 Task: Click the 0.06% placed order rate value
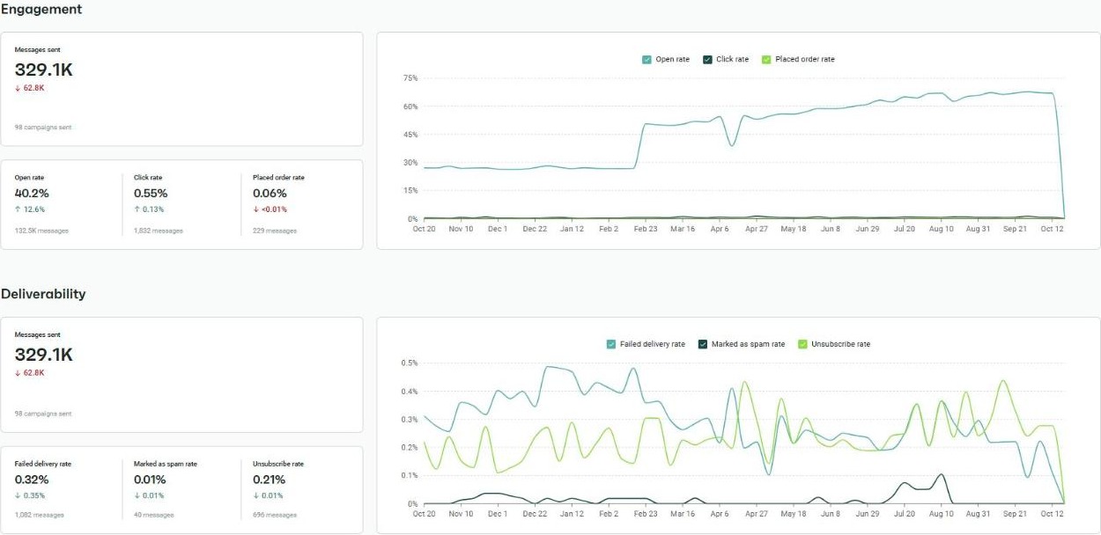coord(270,193)
